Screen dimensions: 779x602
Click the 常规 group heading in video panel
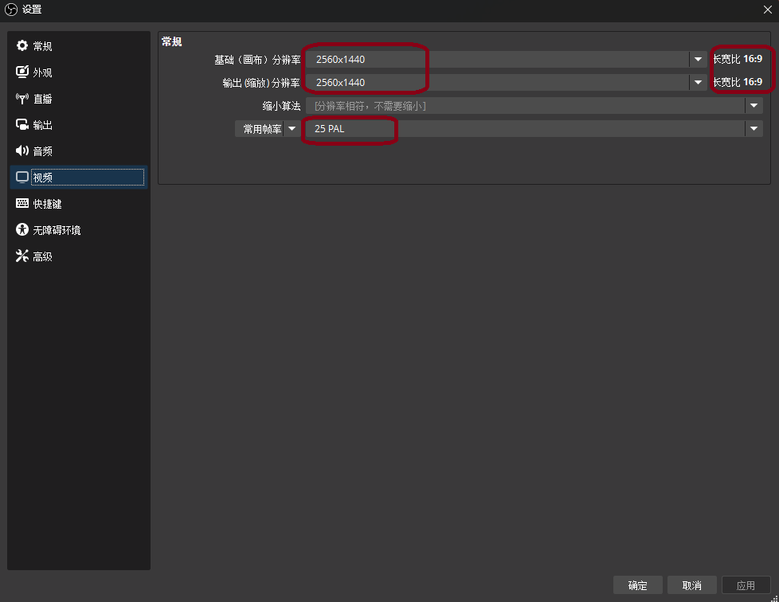pyautogui.click(x=172, y=41)
